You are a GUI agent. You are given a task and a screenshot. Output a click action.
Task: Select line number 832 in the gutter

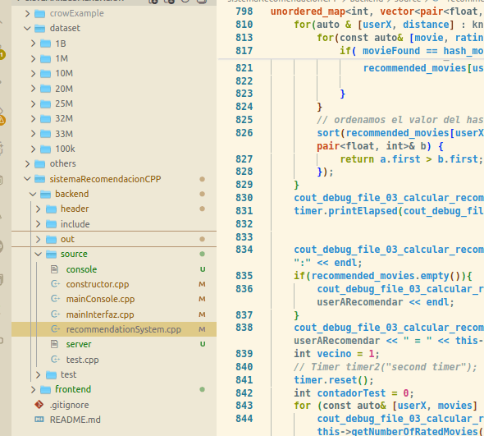[244, 223]
